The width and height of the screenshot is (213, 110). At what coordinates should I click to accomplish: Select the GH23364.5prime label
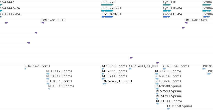(x=176, y=66)
